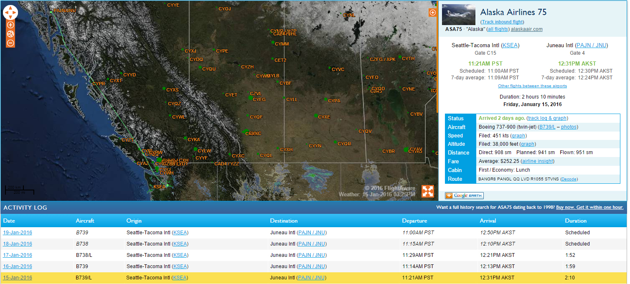Open the 17-Jan-2016 flight entry
Screen dimensions: 630x284
(x=18, y=255)
